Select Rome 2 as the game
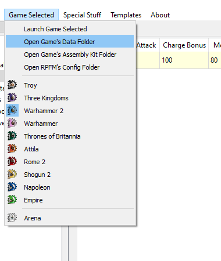The height and width of the screenshot is (261, 221). click(70, 162)
